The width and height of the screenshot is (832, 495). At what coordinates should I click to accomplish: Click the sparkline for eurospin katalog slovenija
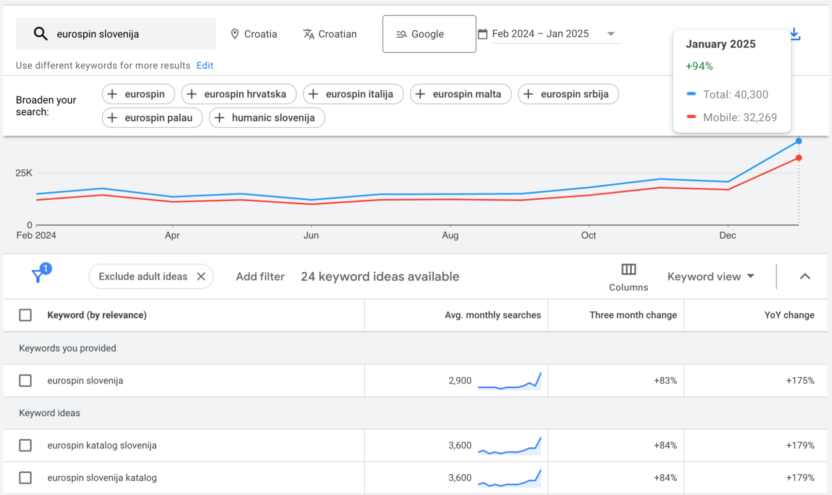(x=509, y=445)
